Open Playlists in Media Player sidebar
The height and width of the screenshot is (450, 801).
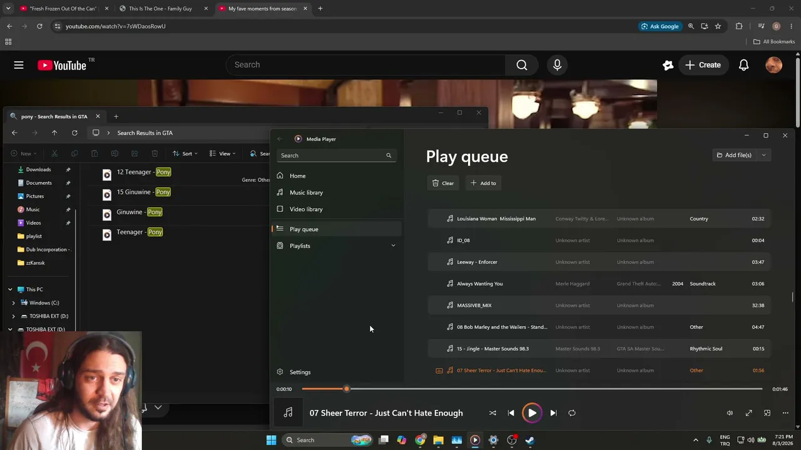(337, 246)
